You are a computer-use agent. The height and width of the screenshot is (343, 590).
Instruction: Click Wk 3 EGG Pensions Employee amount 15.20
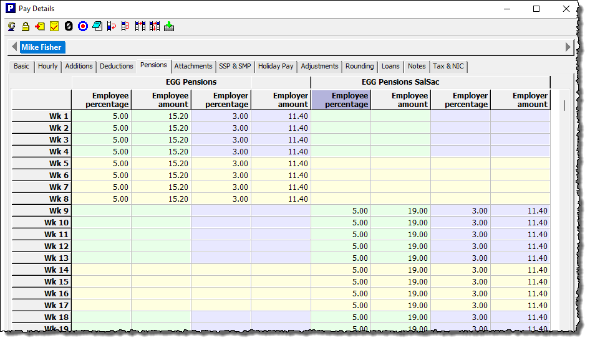(162, 140)
